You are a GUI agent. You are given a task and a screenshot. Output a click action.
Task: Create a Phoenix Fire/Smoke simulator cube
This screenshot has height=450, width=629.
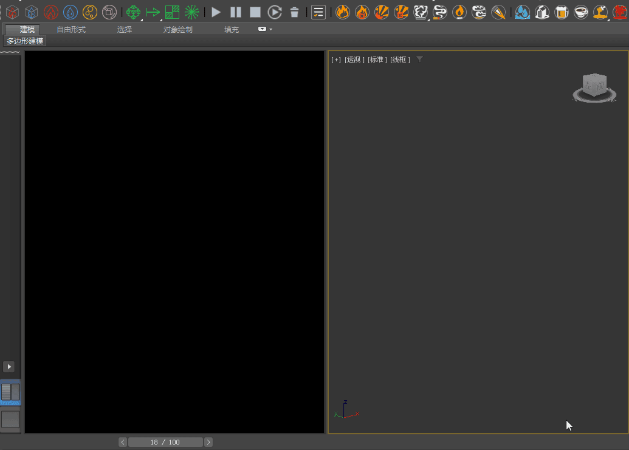coord(12,12)
